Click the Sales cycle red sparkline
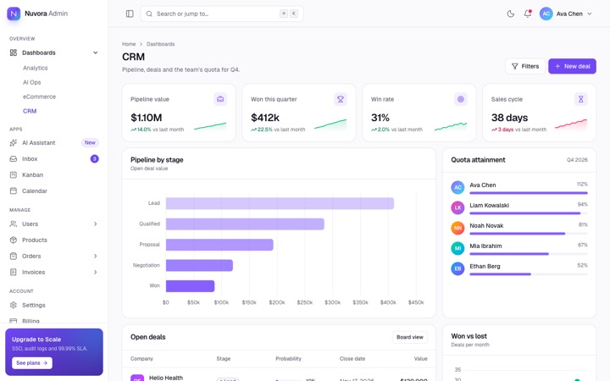This screenshot has width=610, height=381. pyautogui.click(x=571, y=124)
